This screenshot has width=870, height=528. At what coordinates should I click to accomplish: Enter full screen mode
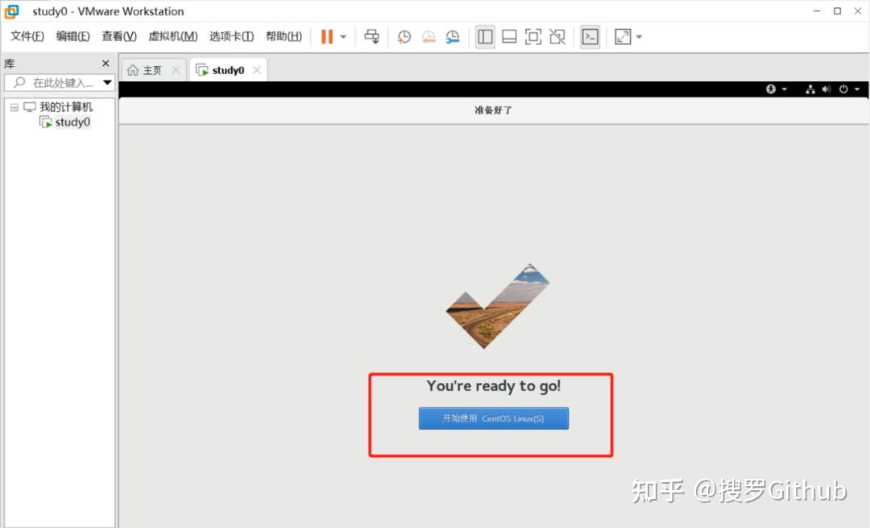point(533,36)
